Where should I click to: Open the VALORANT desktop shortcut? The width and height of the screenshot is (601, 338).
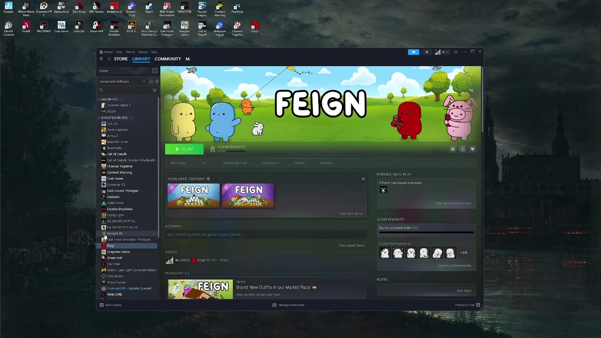point(44,27)
